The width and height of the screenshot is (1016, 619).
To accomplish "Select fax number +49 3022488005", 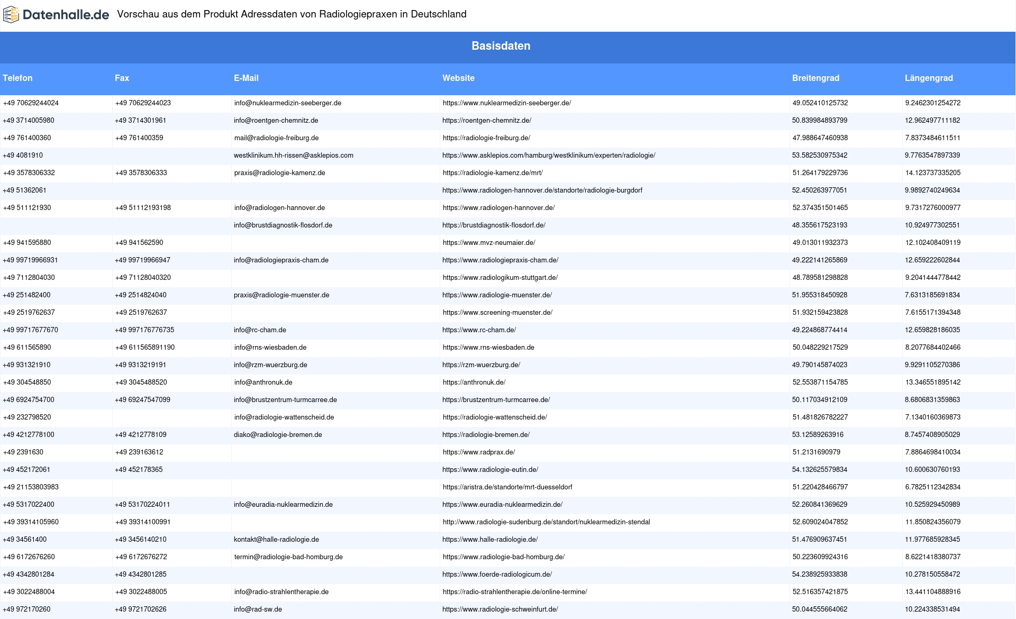I will point(141,592).
